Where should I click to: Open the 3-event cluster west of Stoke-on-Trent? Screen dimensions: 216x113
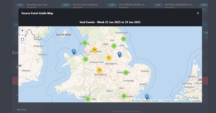click(x=86, y=59)
